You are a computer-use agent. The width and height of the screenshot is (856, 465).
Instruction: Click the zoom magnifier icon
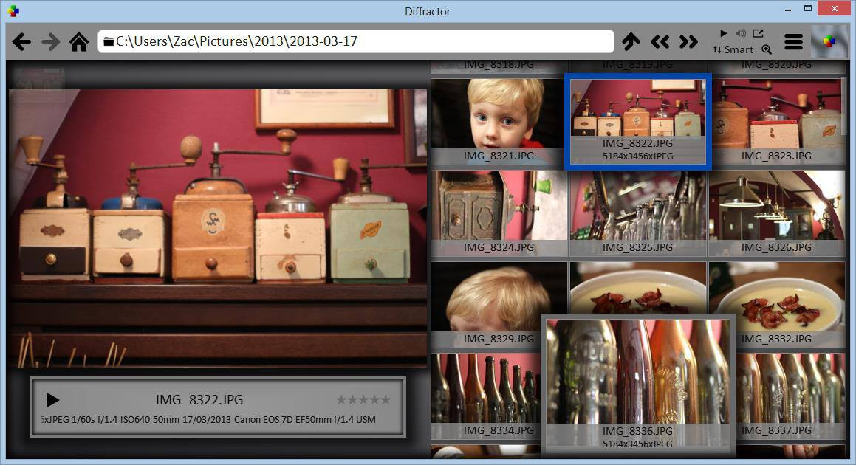(x=767, y=49)
